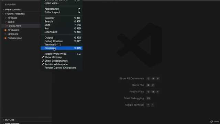This screenshot has width=220, height=124.
Task: Select the Terminal menu item
Action: point(62,44)
